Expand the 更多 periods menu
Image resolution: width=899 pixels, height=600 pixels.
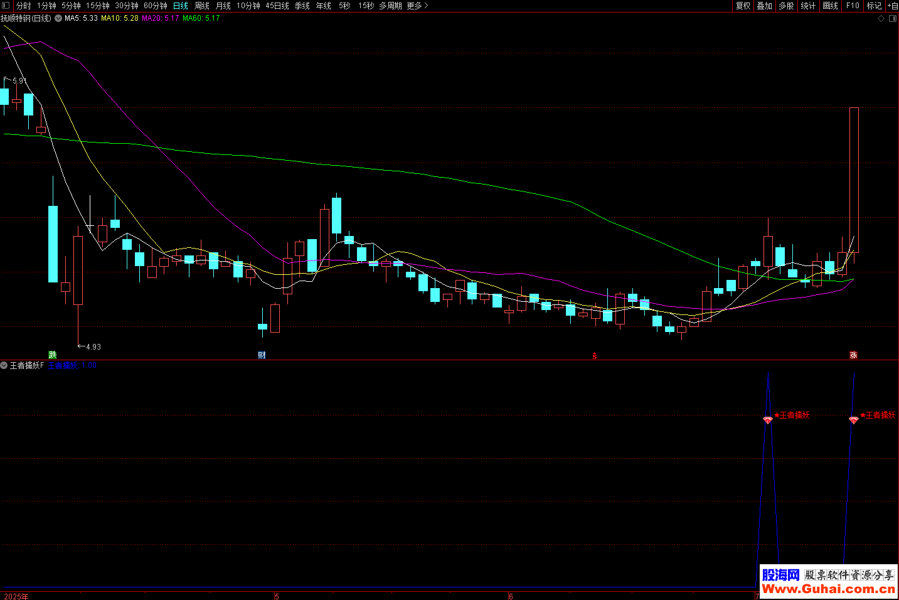[417, 6]
